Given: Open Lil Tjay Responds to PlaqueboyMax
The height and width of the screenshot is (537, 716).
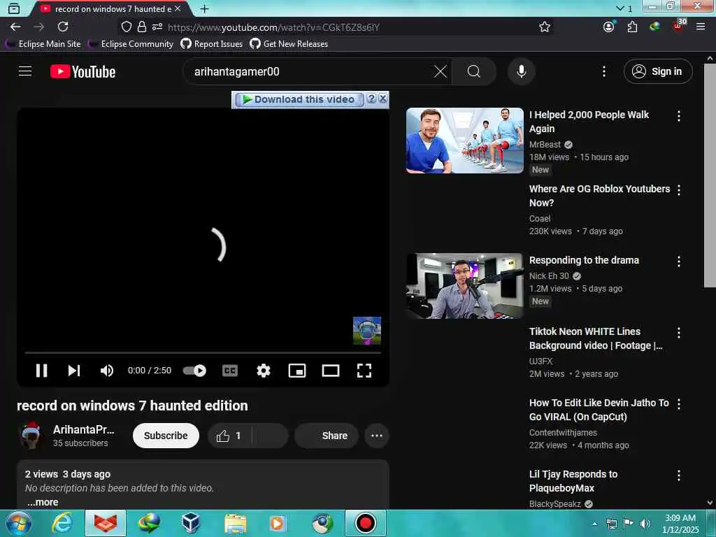Looking at the screenshot, I should pos(573,481).
